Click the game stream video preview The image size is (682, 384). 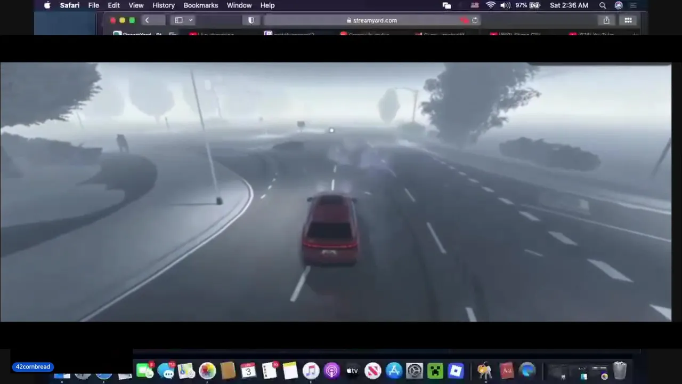pos(336,192)
